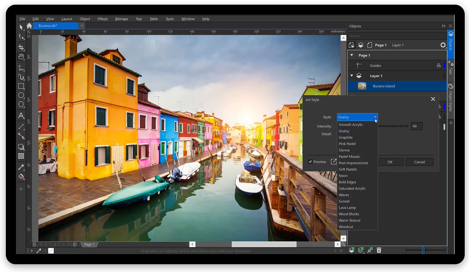The height and width of the screenshot is (272, 469).
Task: Pick the Polygon tool
Action: point(21,105)
